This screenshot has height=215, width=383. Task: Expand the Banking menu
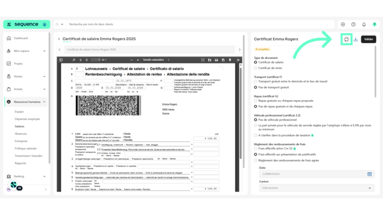[26, 176]
